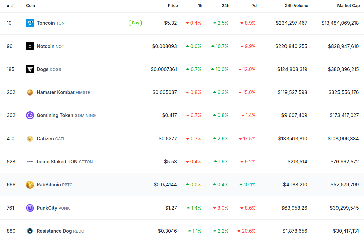Click the bemo Staked TON logo
The width and height of the screenshot is (364, 241).
pos(30,162)
